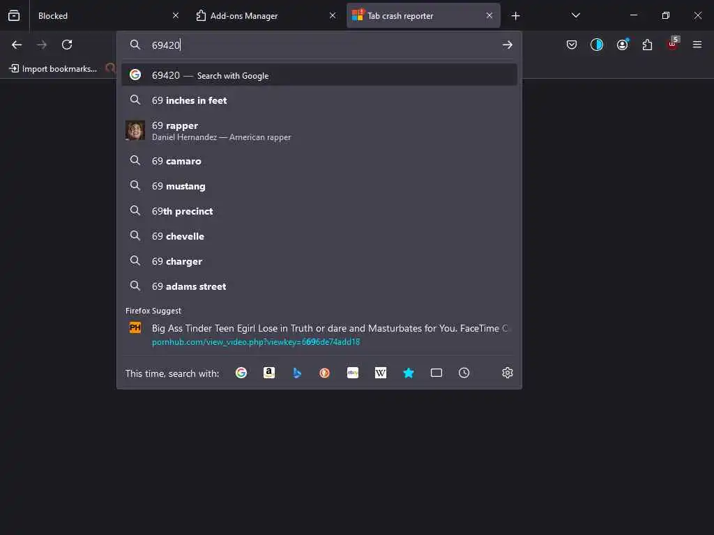Choose the 69 chevelle suggestion
Viewport: 714px width, 535px height.
319,235
